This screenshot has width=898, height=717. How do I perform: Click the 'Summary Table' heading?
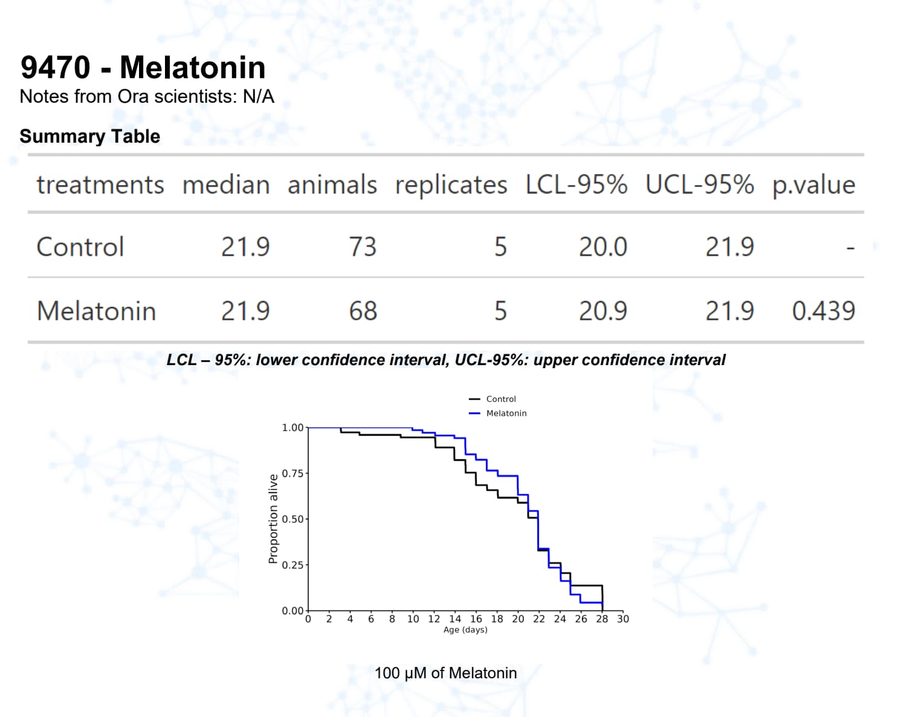(90, 137)
